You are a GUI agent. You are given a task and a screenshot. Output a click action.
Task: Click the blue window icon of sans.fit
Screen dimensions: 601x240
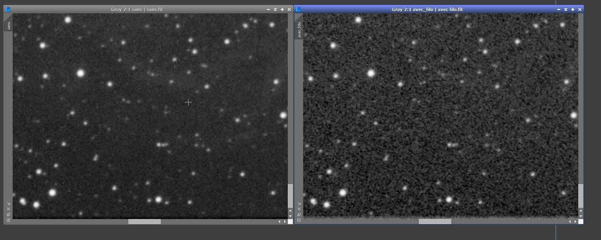[8, 9]
